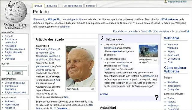Switch to the Afrikaans language version
Image resolution: width=192 pixels, height=110 pixels.
10,101
